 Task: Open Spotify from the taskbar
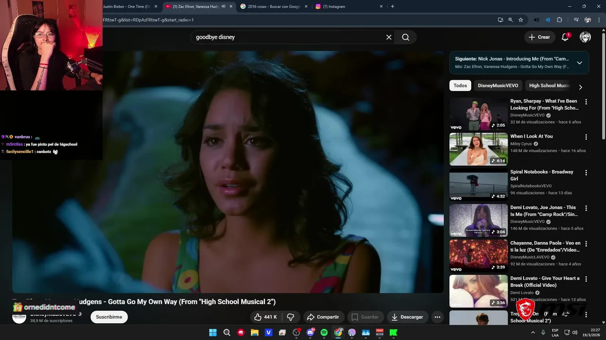324,332
